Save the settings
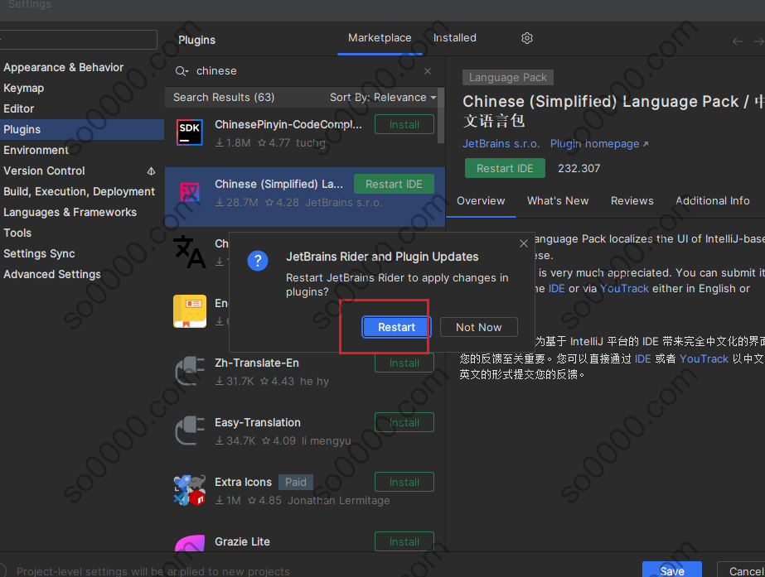Viewport: 765px width, 577px height. [672, 570]
